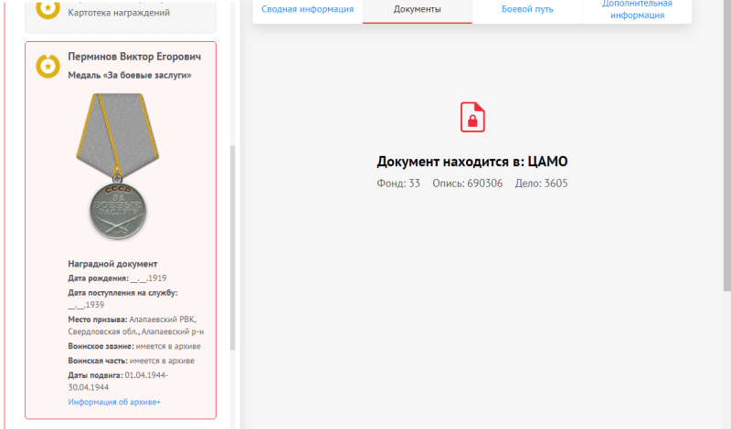This screenshot has width=731, height=429.
Task: Click the Воинская часть: имеется в архиве line
Action: click(131, 361)
